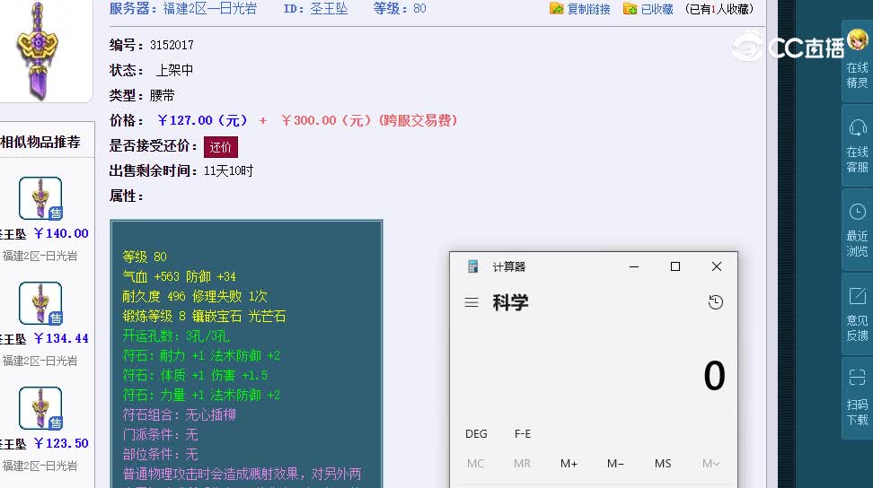Toggle F-E notation in calculator
Viewport: 873px width, 488px height.
tap(522, 433)
